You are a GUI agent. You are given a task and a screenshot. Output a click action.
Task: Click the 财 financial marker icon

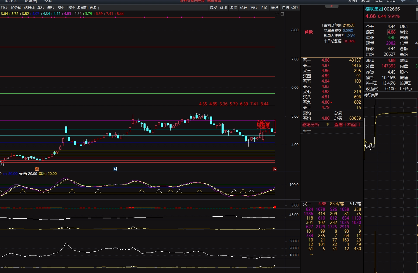click(115, 169)
